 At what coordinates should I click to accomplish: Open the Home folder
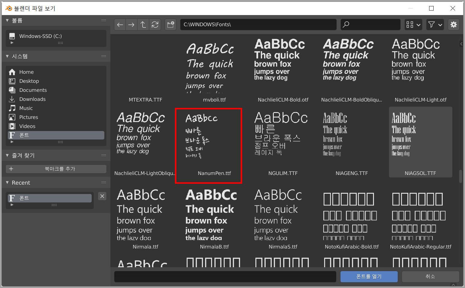tap(56, 72)
